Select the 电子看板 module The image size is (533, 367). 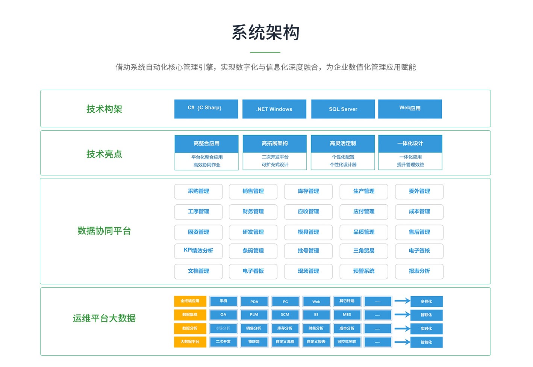(x=253, y=271)
